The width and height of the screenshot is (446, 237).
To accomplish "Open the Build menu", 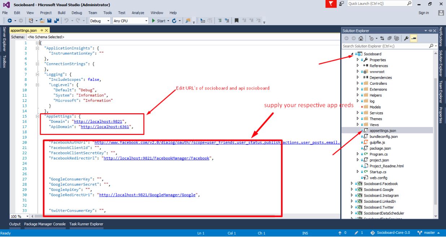I will (x=61, y=13).
